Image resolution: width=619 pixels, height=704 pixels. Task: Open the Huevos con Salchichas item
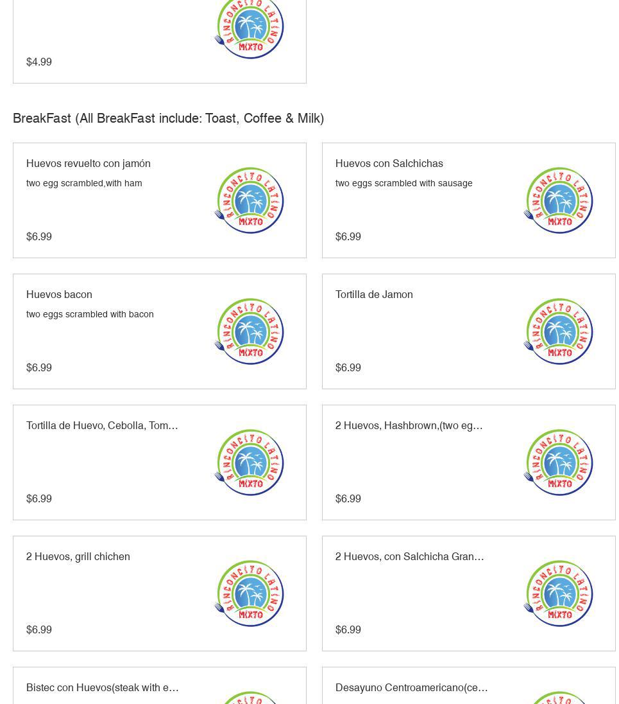[x=389, y=163]
